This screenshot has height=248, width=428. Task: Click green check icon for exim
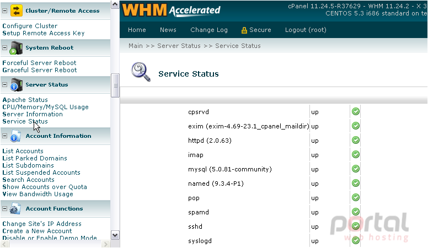(355, 126)
